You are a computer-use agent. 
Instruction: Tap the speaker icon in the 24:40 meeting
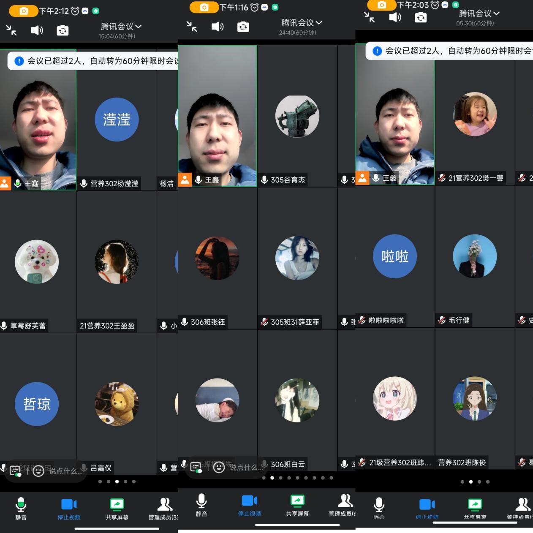pos(218,27)
